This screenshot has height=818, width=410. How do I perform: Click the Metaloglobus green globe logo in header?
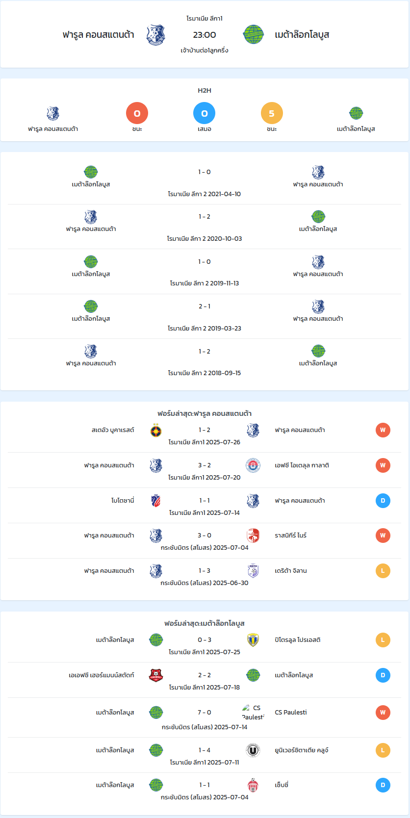coord(254,35)
